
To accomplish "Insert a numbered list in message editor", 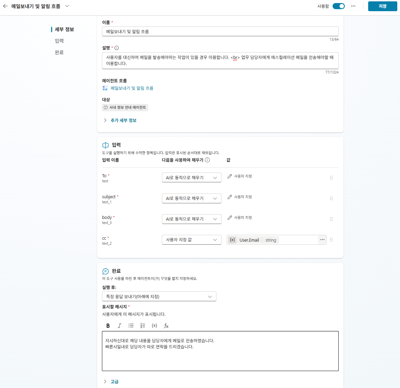I will (143, 326).
